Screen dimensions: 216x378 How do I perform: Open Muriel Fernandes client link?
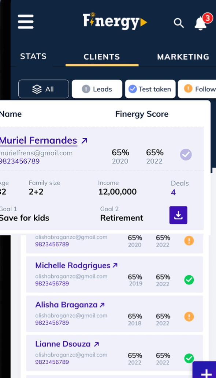(38, 140)
